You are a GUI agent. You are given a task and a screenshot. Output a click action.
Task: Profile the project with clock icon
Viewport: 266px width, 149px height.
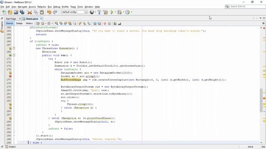[128, 12]
